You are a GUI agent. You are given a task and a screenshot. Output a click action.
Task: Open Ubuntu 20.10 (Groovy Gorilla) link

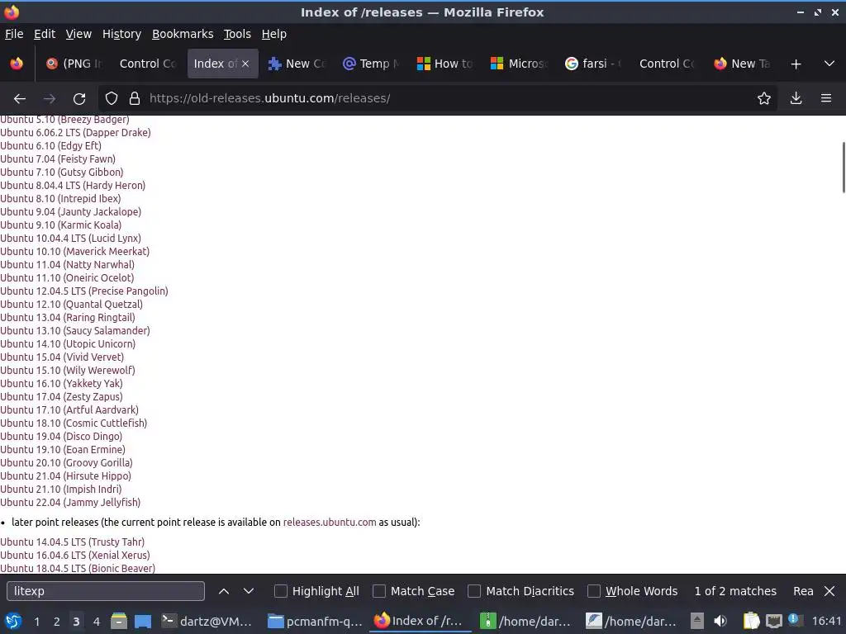point(66,462)
